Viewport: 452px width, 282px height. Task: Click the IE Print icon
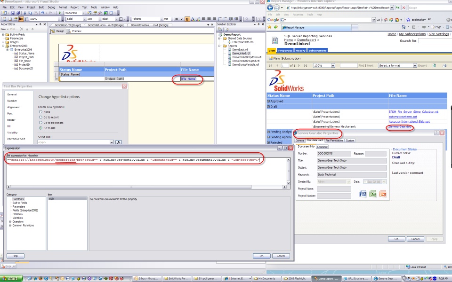click(x=423, y=27)
